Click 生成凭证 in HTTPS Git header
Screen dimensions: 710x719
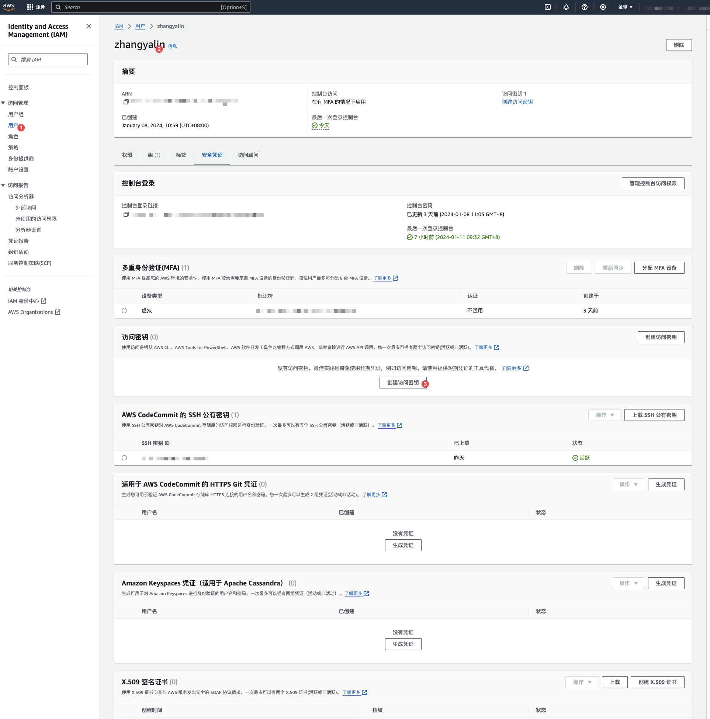(x=666, y=484)
